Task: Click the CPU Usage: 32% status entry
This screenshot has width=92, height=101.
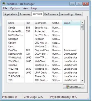Action: [33, 97]
